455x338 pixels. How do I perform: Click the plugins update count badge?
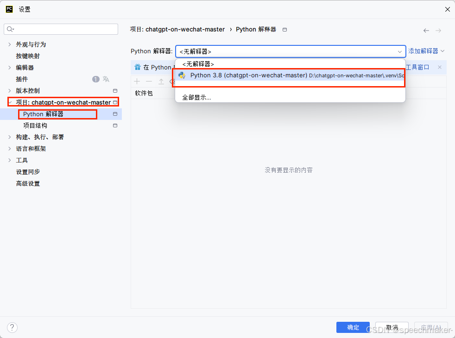96,79
